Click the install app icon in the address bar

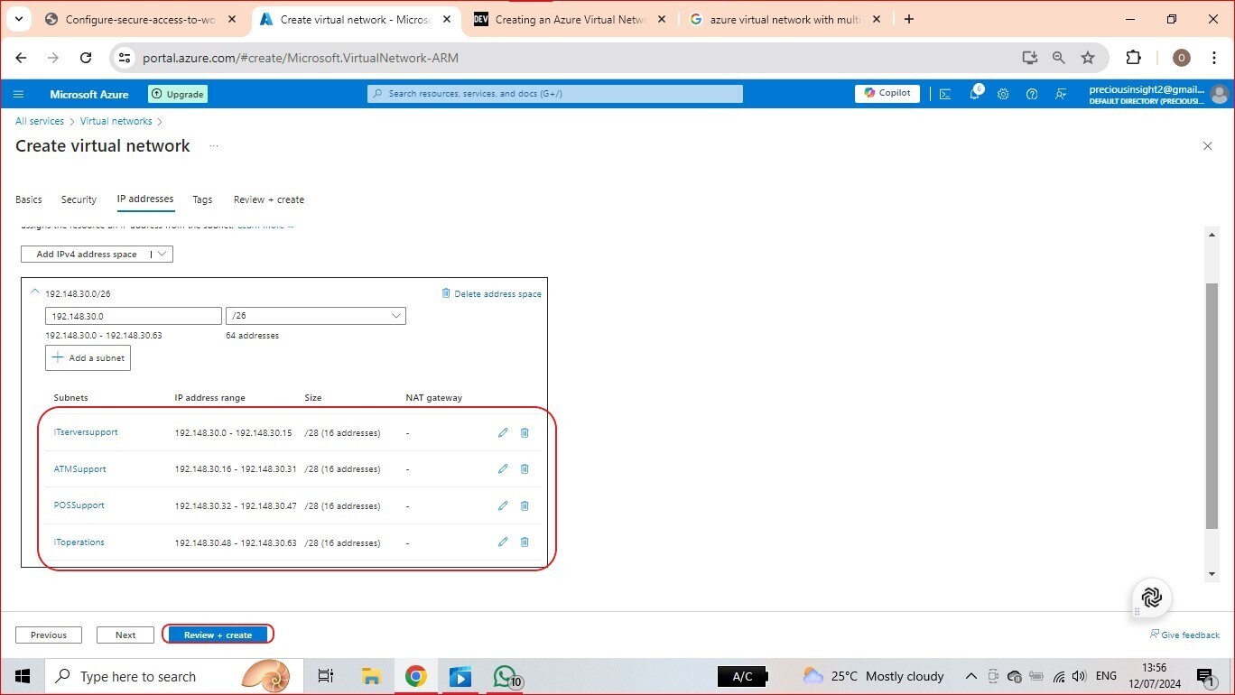click(1030, 58)
